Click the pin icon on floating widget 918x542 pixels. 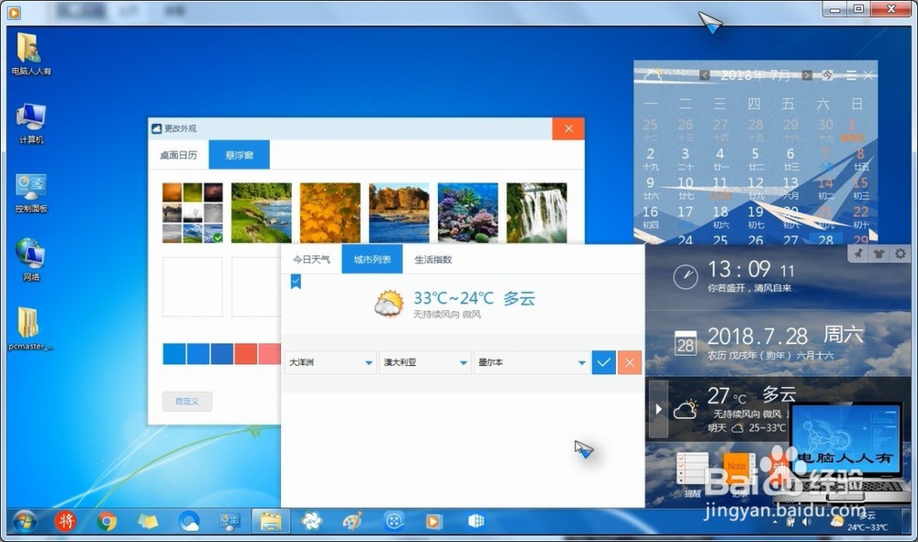click(x=858, y=253)
